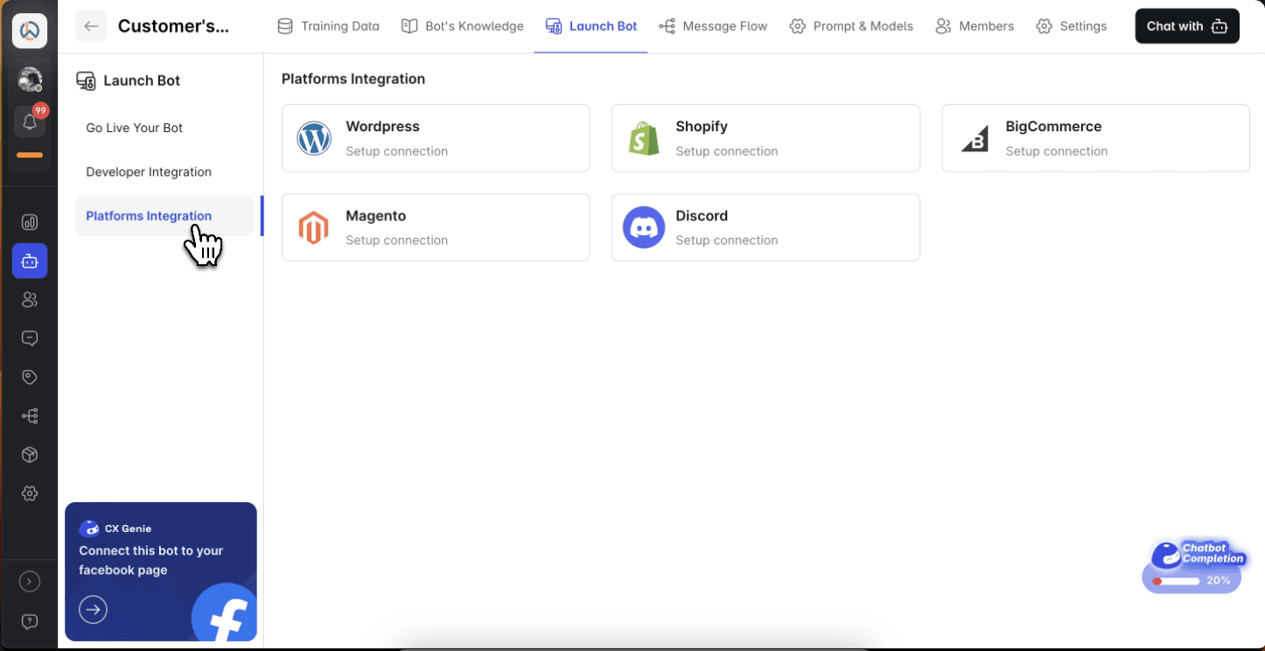Open the contacts people icon in sidebar
This screenshot has height=651, width=1265.
click(30, 299)
